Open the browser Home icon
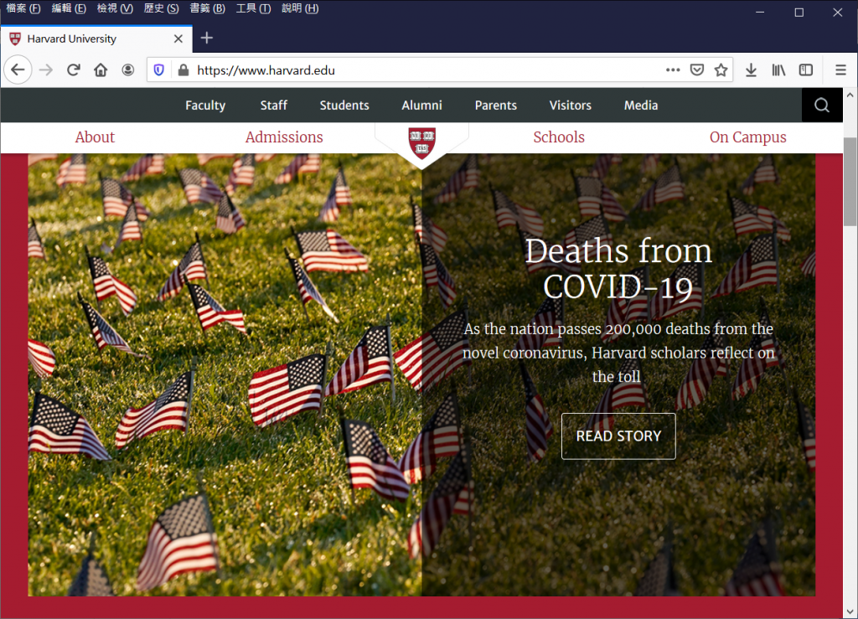 pos(101,70)
